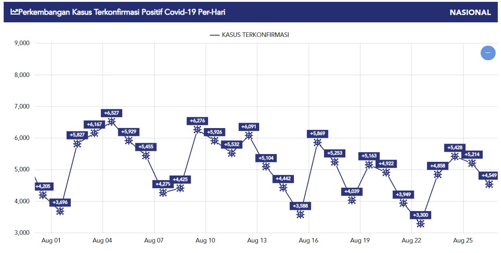
Task: Select the virus marker for +6,091
Action: pyautogui.click(x=249, y=135)
